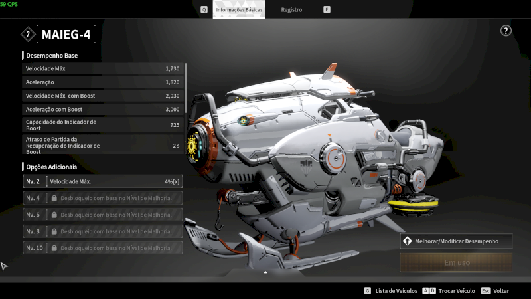The image size is (531, 299).
Task: Click the MAIEG-4 vehicle title
Action: coord(66,35)
